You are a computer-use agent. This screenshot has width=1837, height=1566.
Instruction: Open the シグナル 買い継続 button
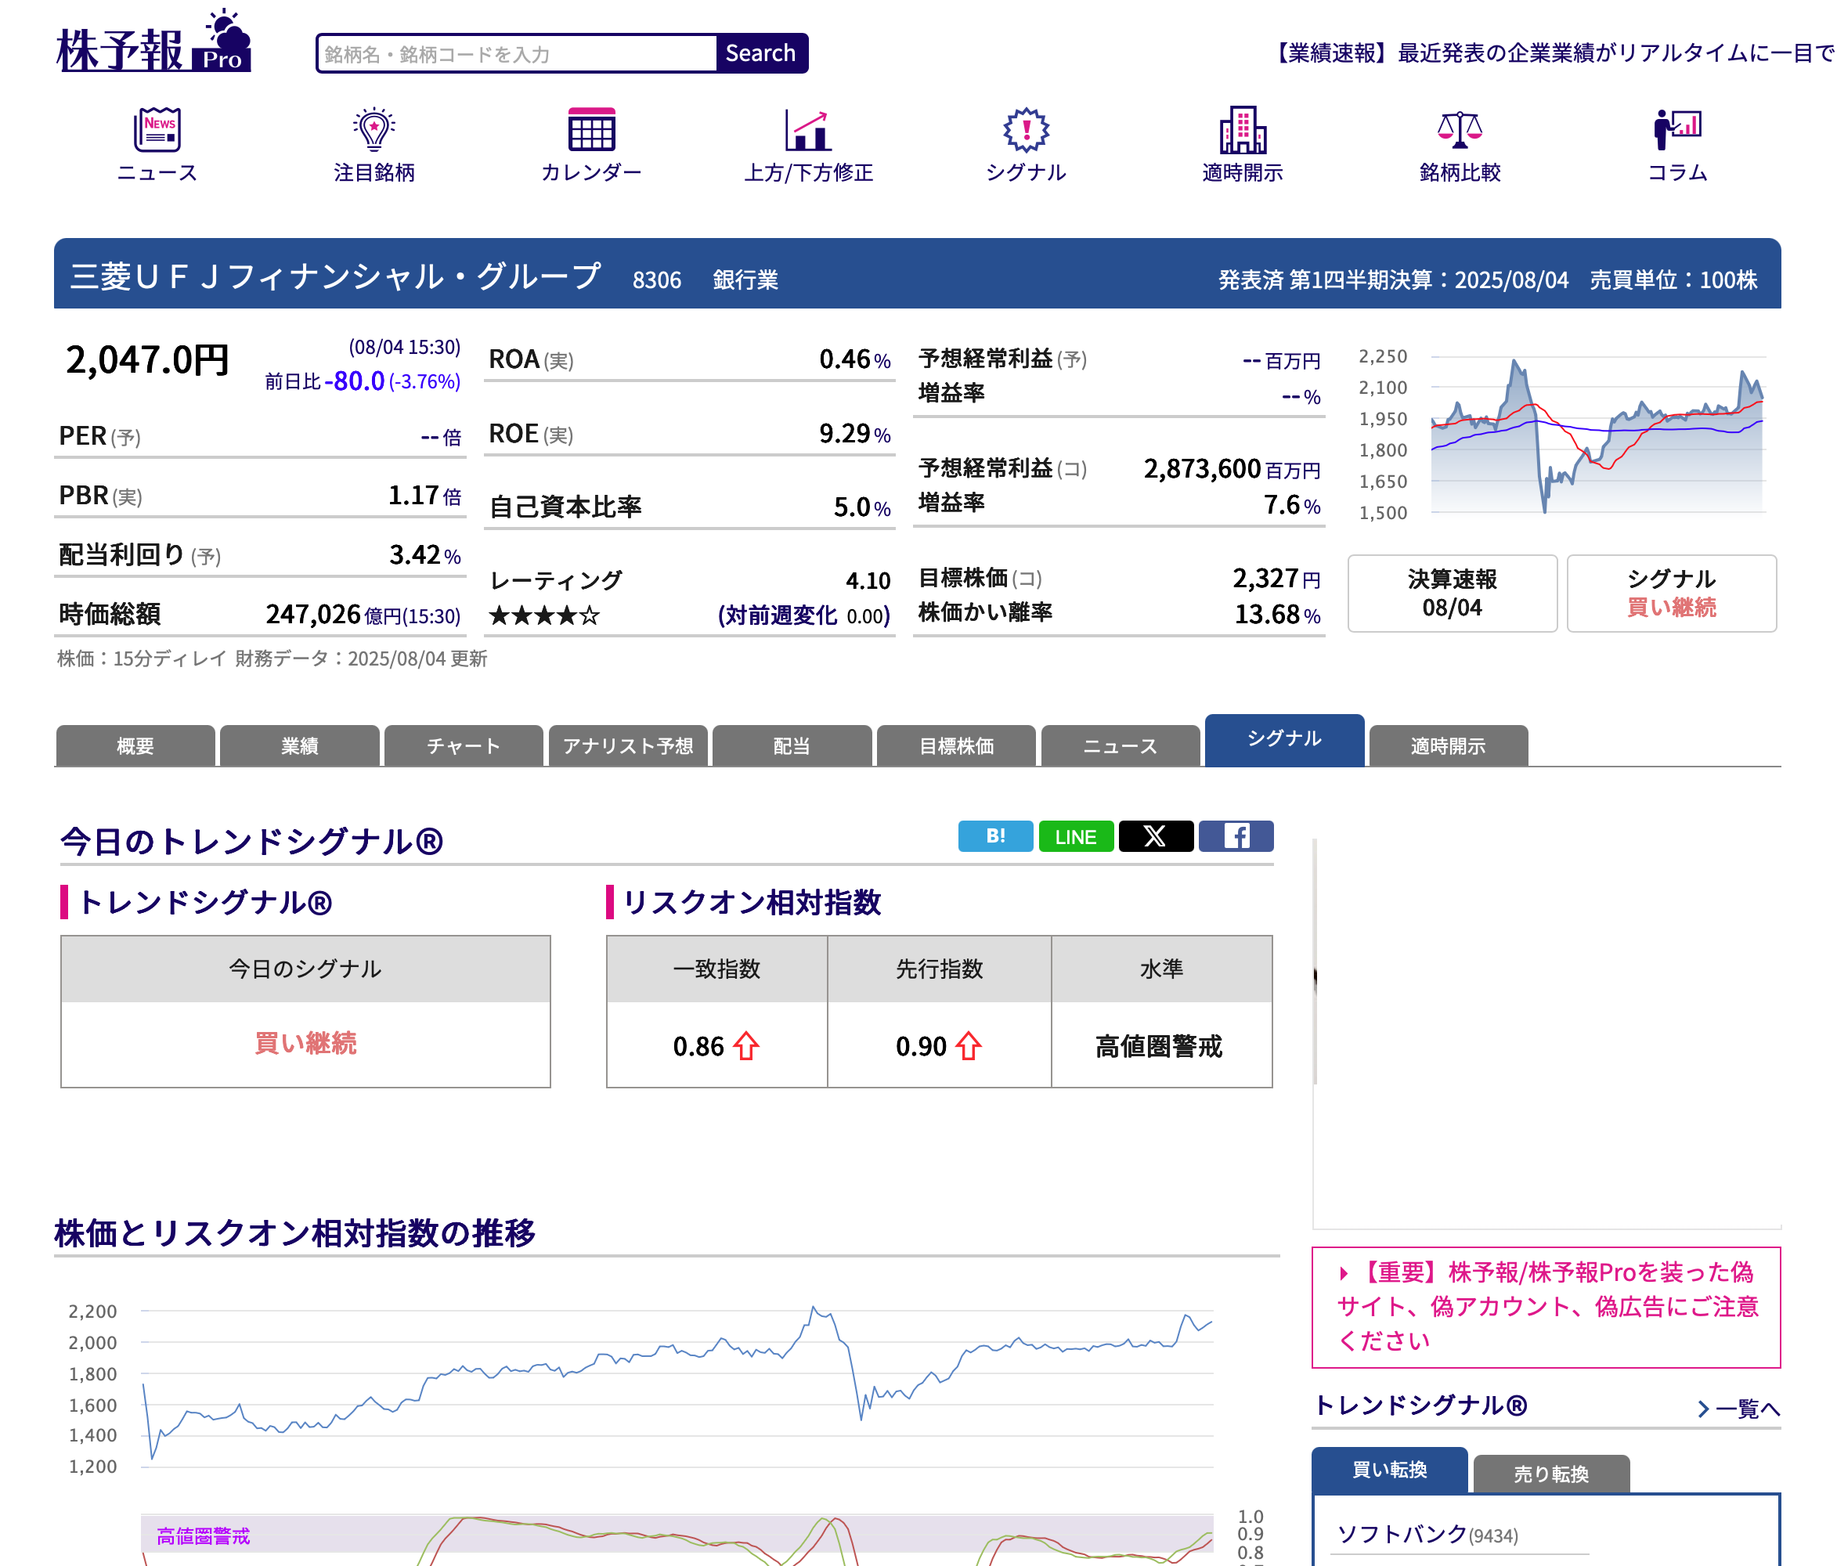tap(1671, 594)
